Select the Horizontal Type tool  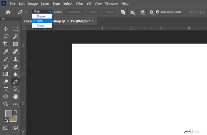point(6,89)
